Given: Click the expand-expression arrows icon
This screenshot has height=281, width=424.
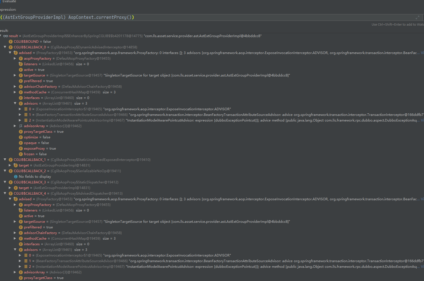Looking at the screenshot, I should coord(417,17).
